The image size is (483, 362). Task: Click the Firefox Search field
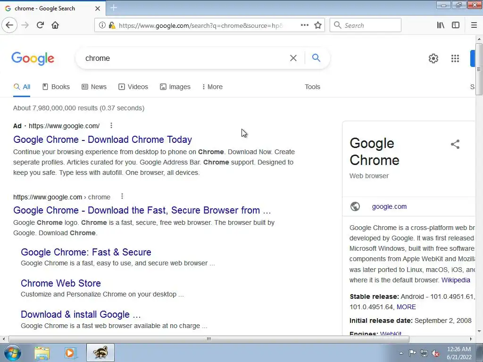click(x=366, y=25)
